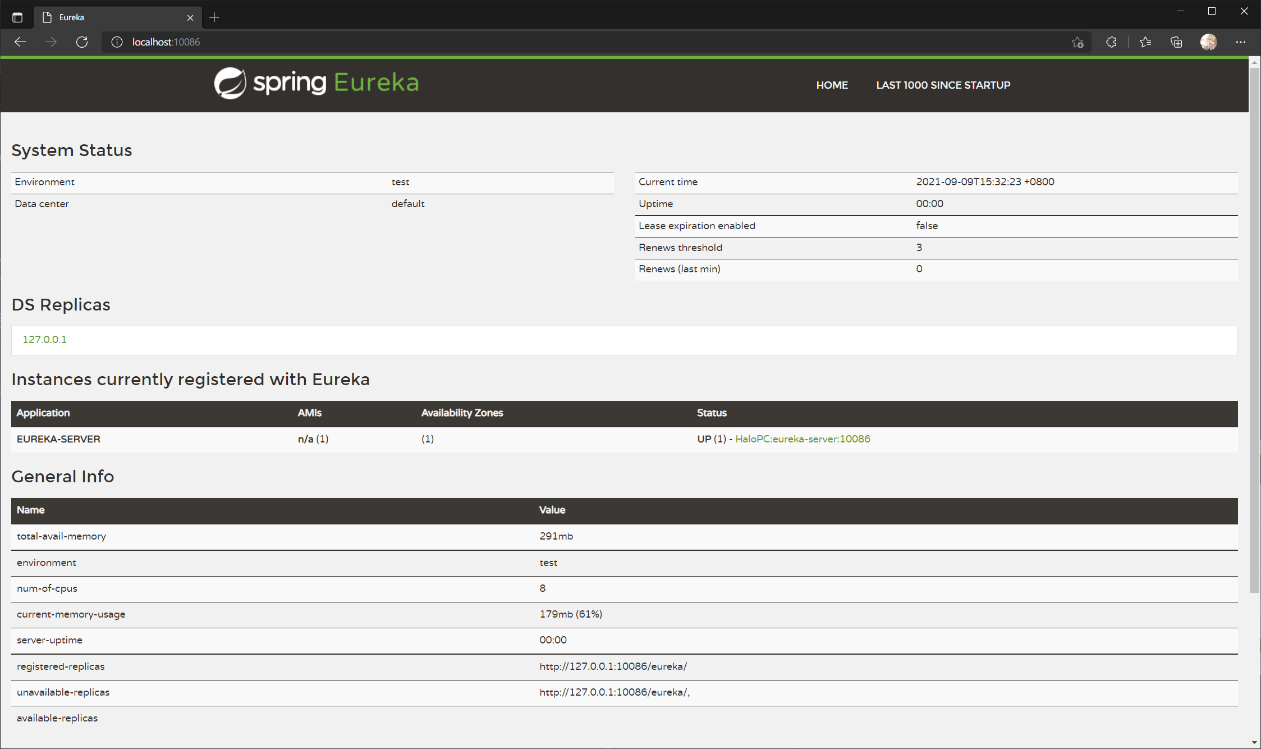
Task: Add this page to favorites
Action: tap(1077, 42)
